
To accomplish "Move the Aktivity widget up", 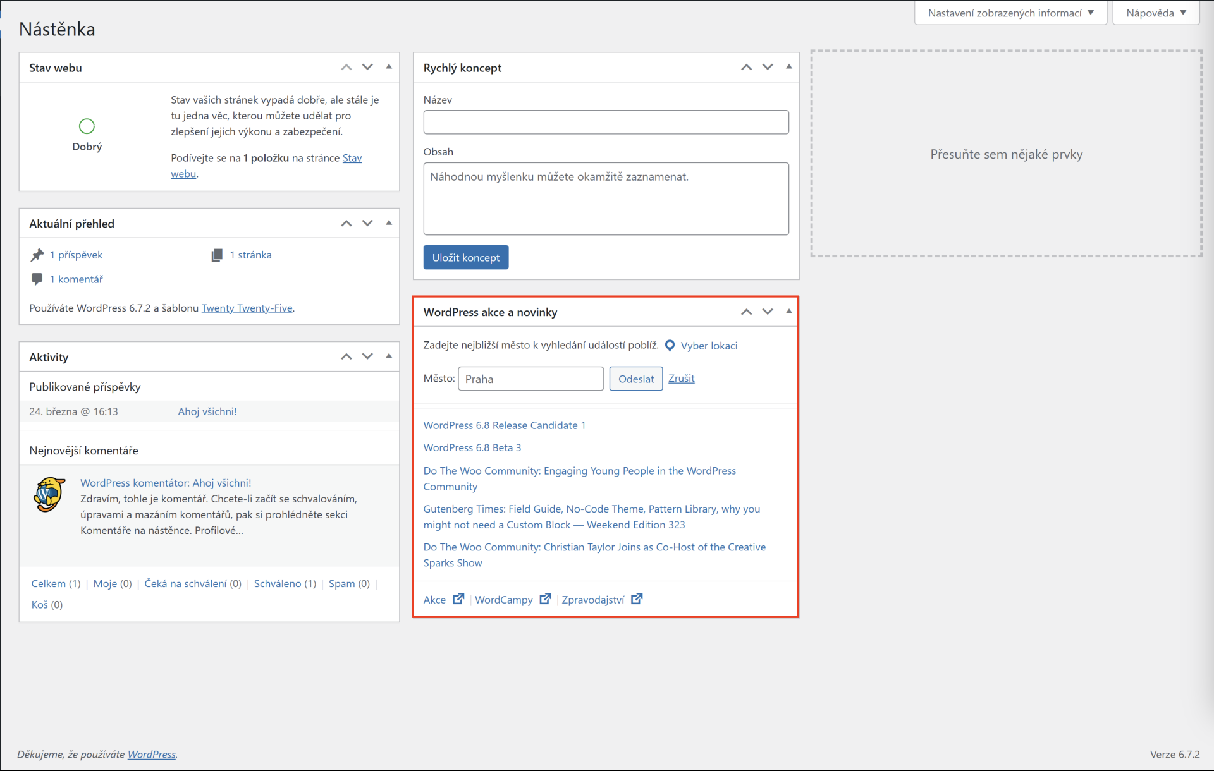I will click(x=346, y=356).
